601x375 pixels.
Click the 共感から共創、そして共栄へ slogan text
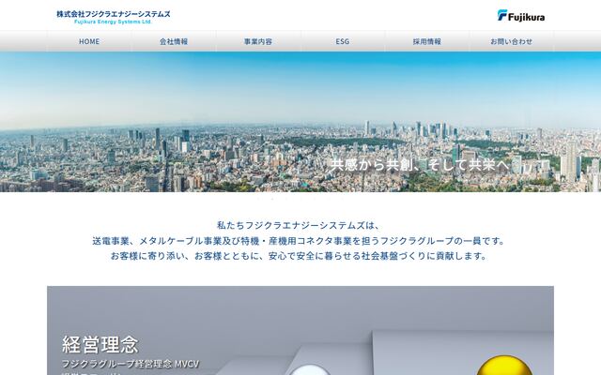coord(420,165)
